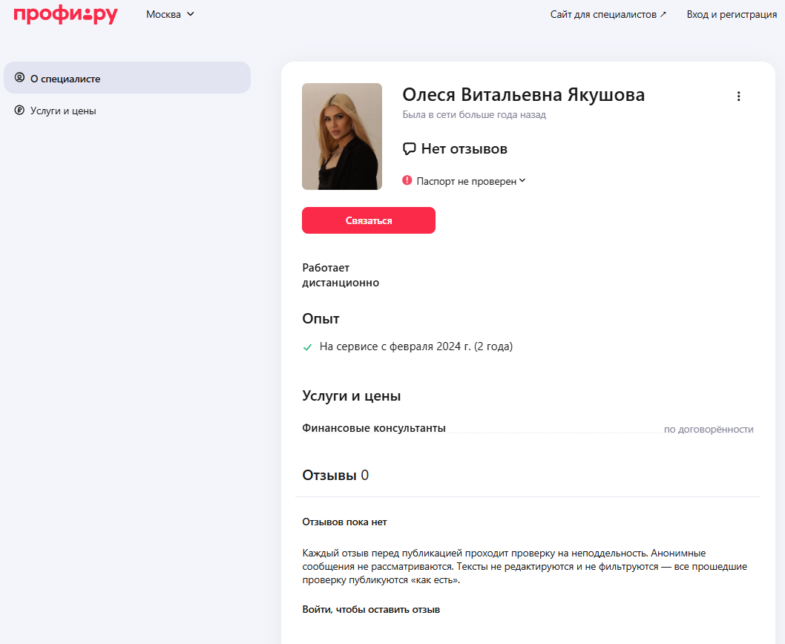Viewport: 785px width, 644px height.
Task: Open the Профи.ру logo homepage
Action: tap(65, 15)
